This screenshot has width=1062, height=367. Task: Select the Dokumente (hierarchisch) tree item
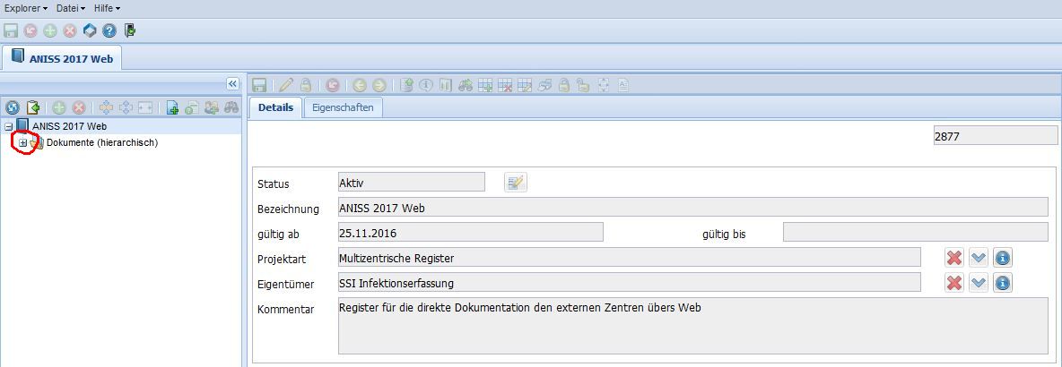pos(101,143)
